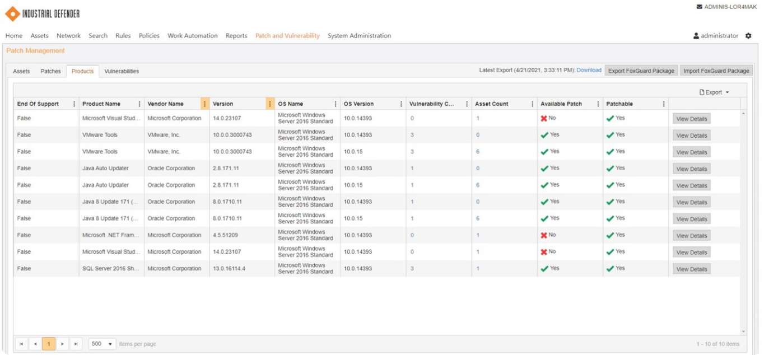Select page 1 in the pager
The height and width of the screenshot is (355, 764).
tap(48, 343)
